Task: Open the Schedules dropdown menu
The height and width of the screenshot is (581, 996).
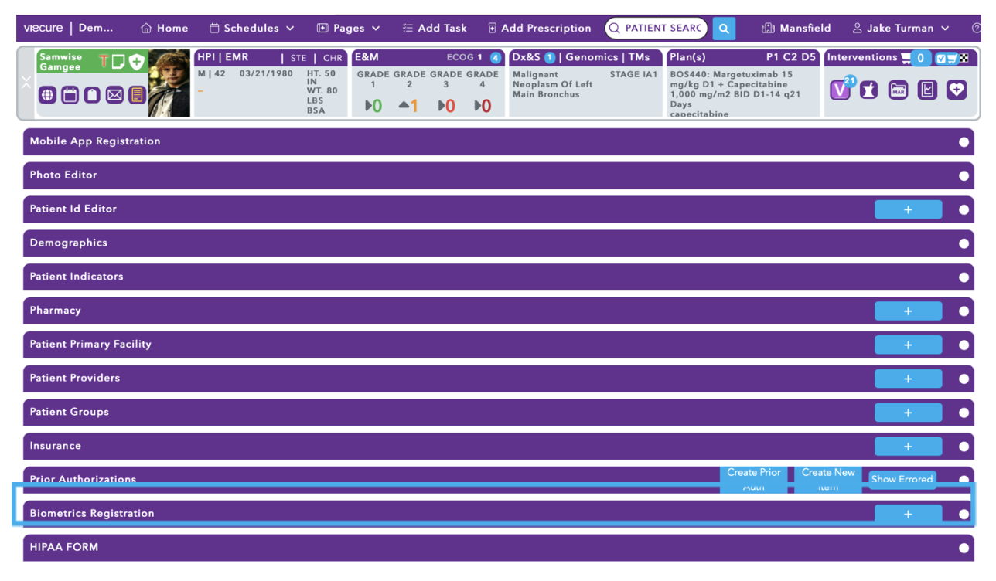Action: 252,28
